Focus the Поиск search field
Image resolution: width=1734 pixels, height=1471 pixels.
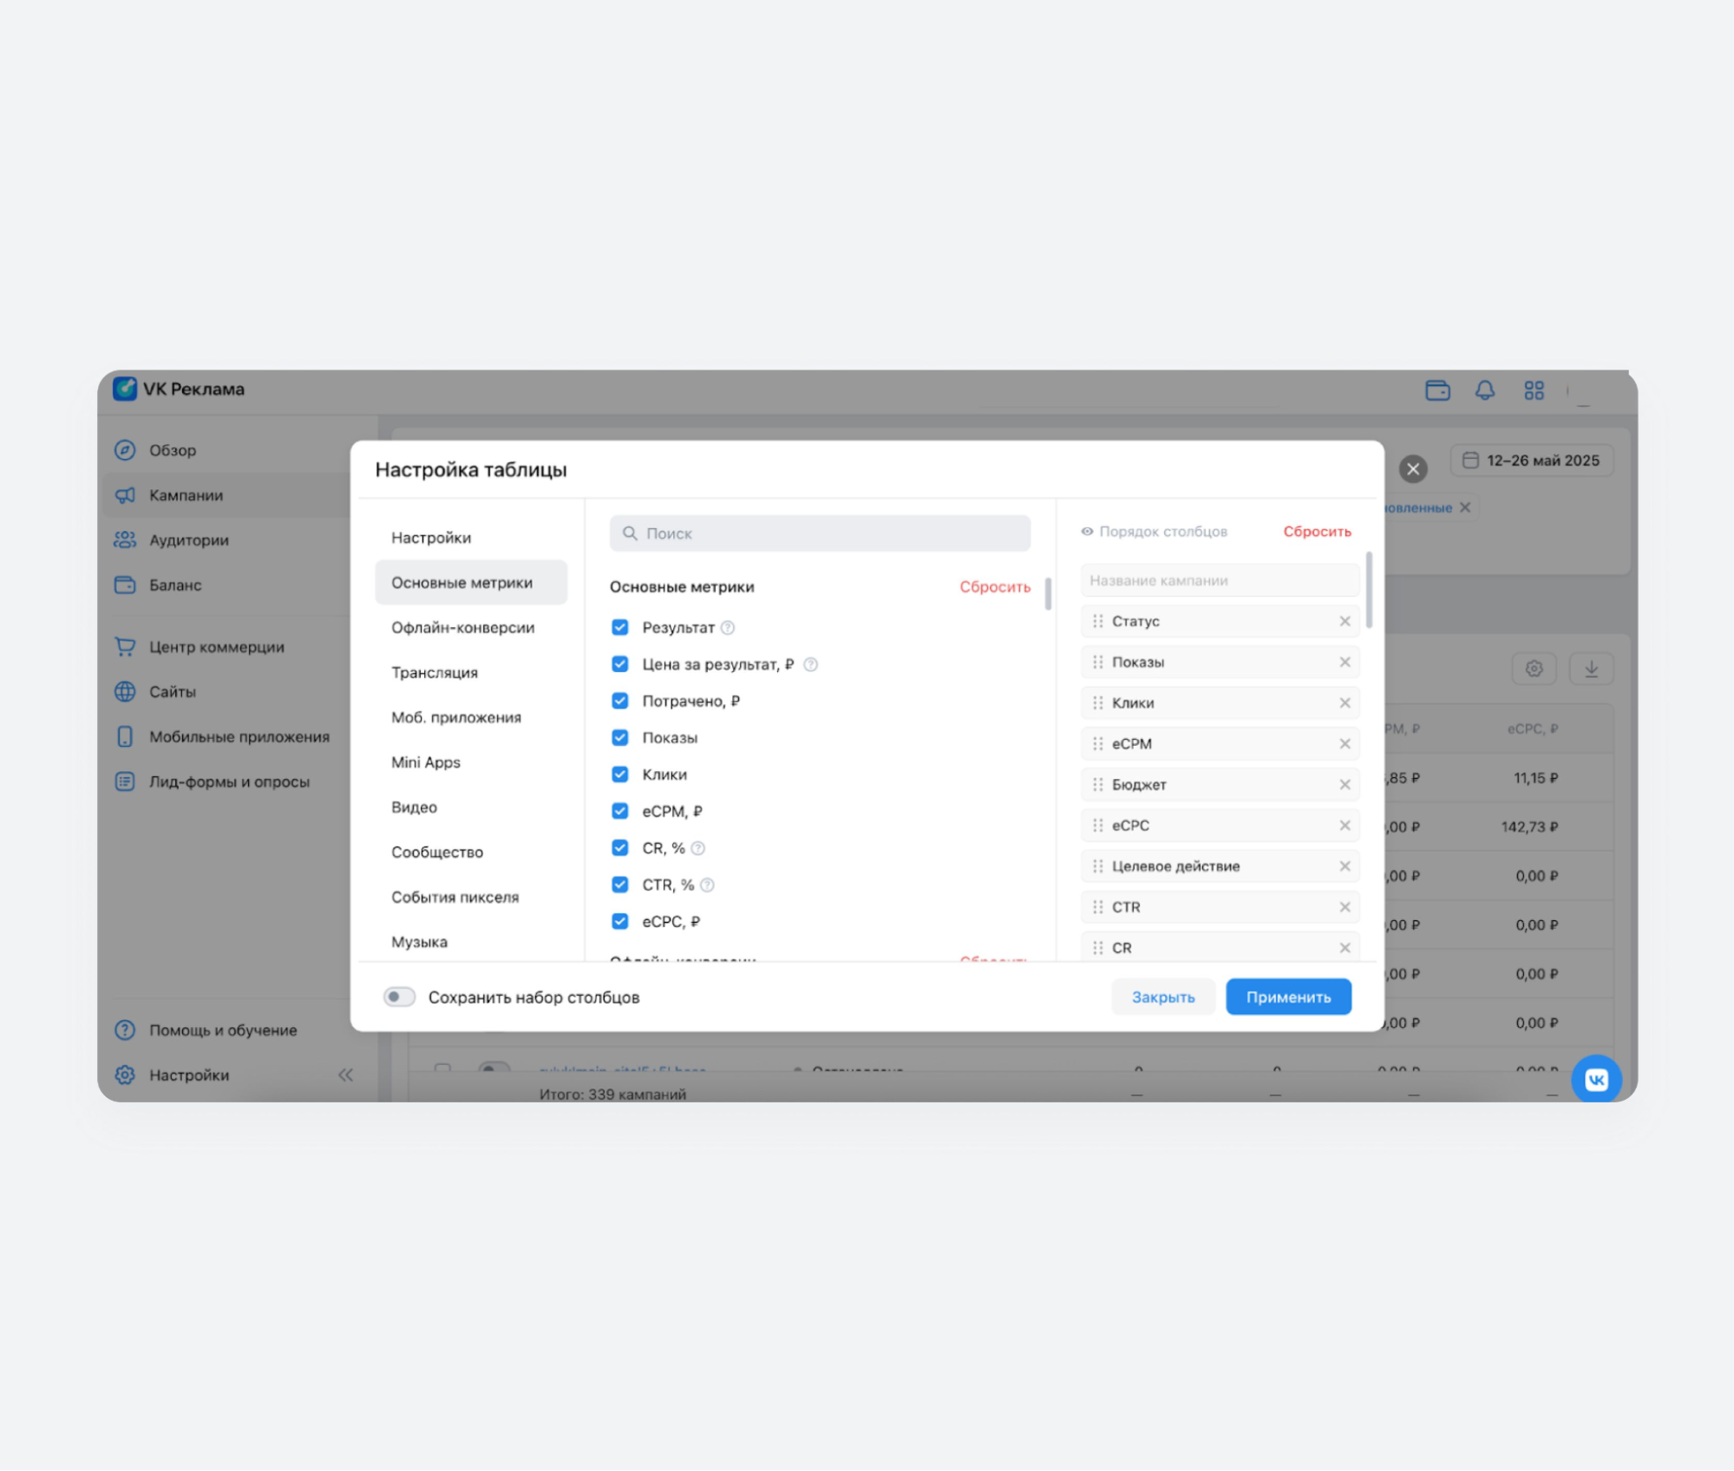[821, 533]
